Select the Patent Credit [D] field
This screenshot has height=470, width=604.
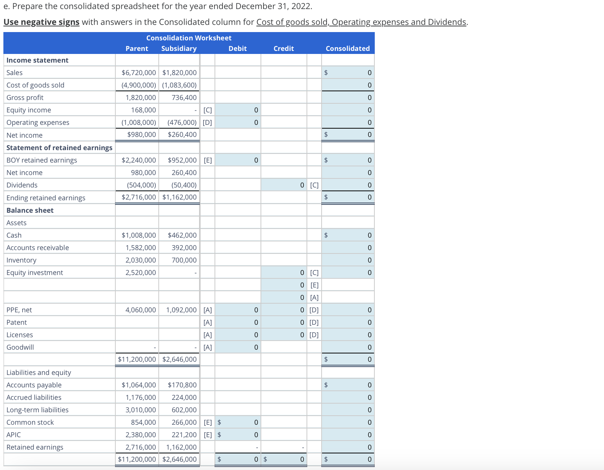(284, 322)
